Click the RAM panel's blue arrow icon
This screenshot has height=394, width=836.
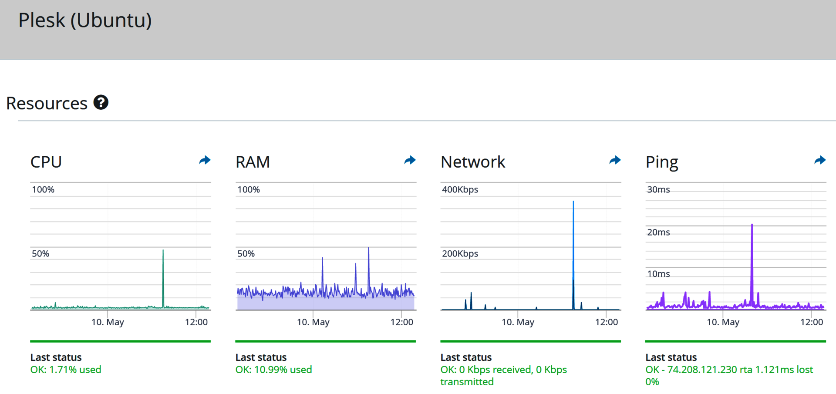[x=410, y=161]
